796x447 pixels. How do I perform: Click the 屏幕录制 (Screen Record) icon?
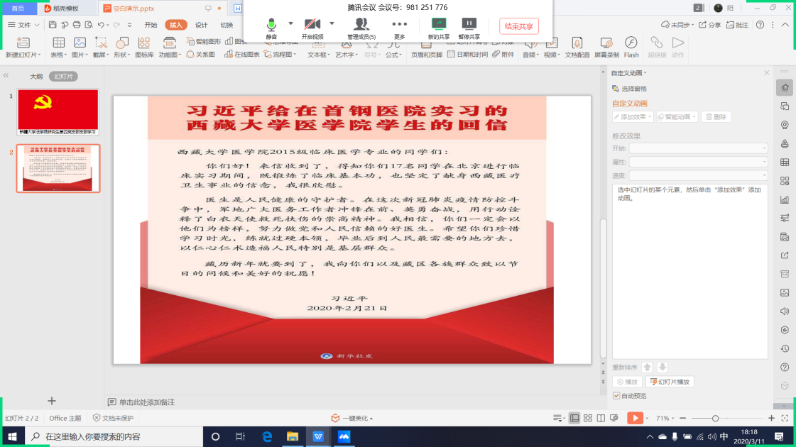(x=606, y=44)
